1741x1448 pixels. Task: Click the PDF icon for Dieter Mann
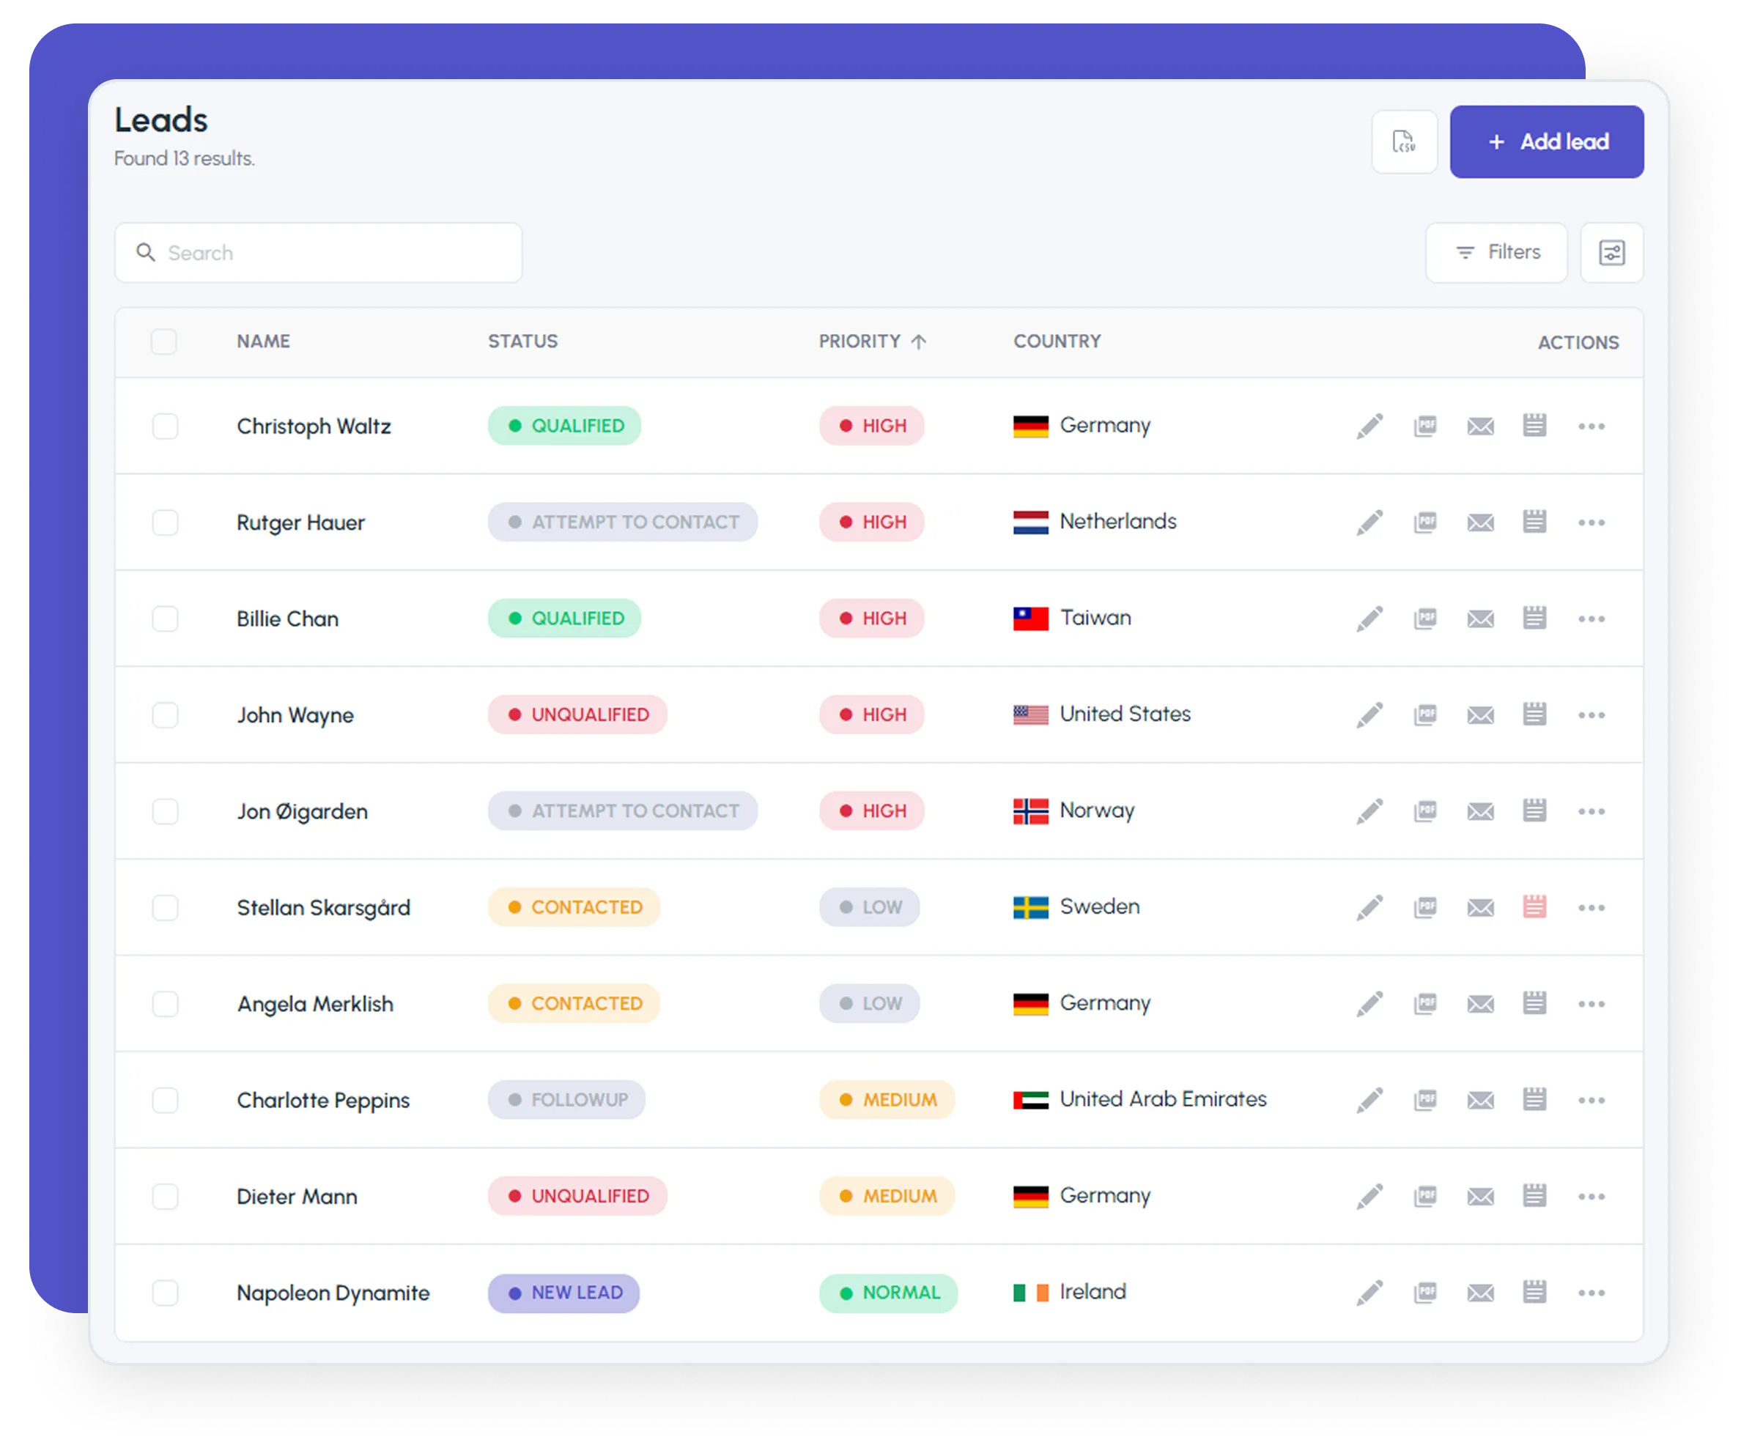[x=1425, y=1196]
